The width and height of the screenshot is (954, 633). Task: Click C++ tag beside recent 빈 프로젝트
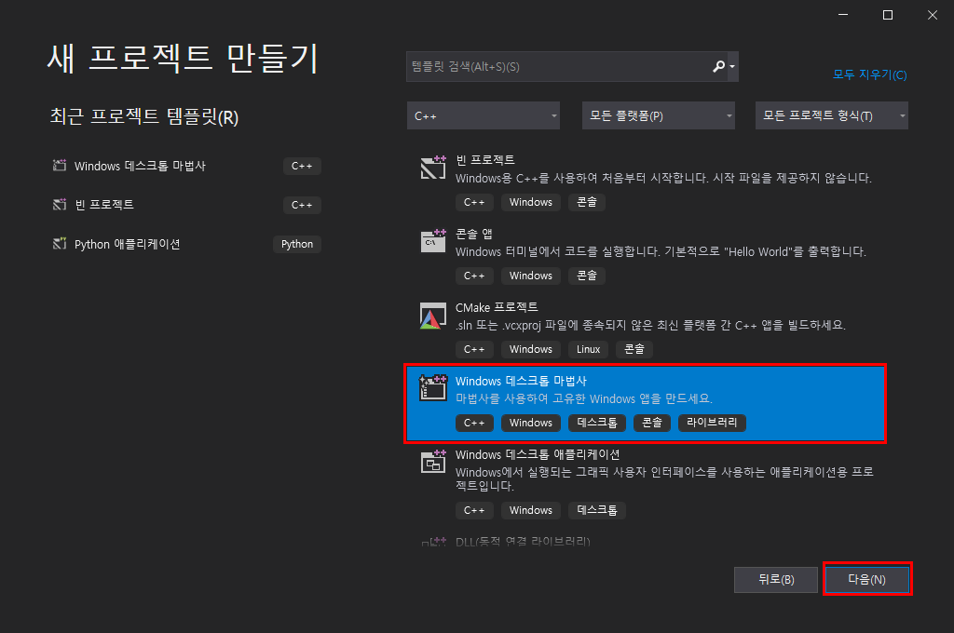tap(302, 205)
